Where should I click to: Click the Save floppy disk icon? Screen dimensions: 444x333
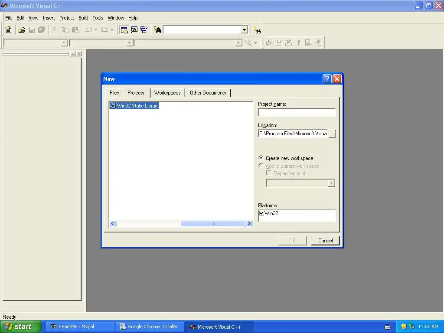(x=32, y=30)
